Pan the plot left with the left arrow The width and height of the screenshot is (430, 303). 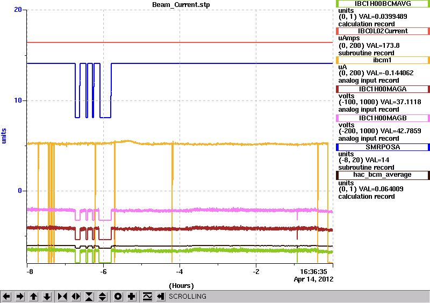click(x=6, y=297)
